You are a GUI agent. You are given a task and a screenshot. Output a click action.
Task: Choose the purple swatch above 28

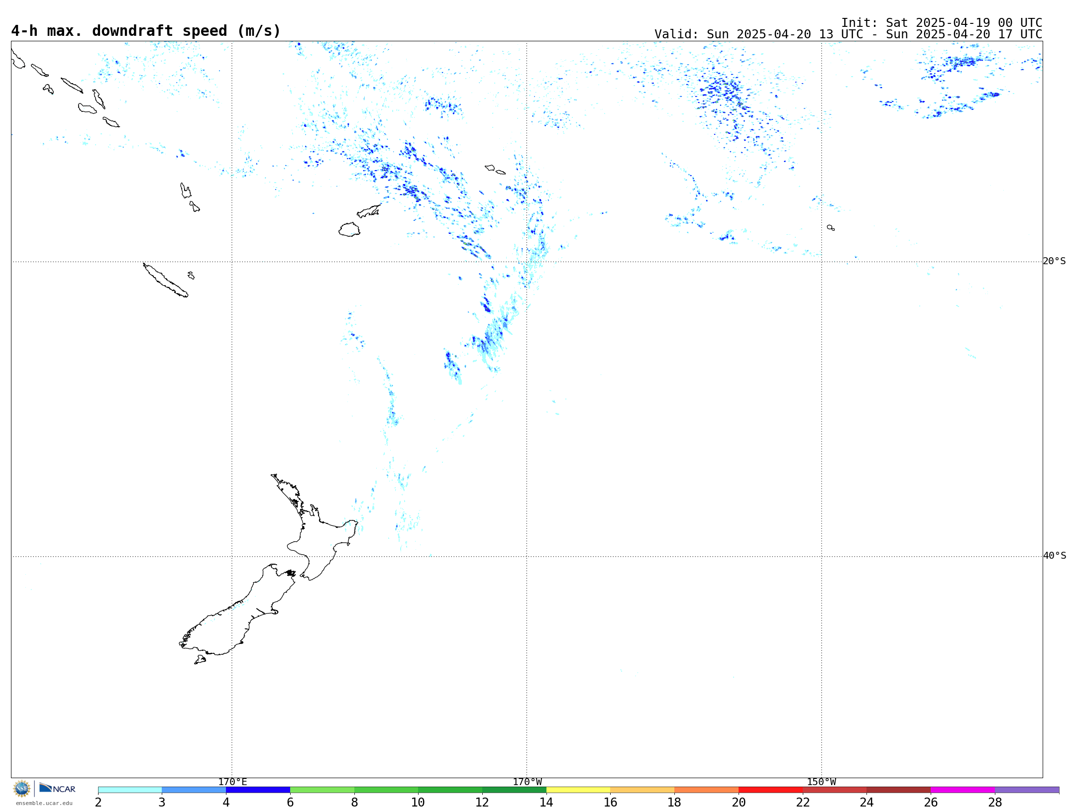[x=1027, y=790]
